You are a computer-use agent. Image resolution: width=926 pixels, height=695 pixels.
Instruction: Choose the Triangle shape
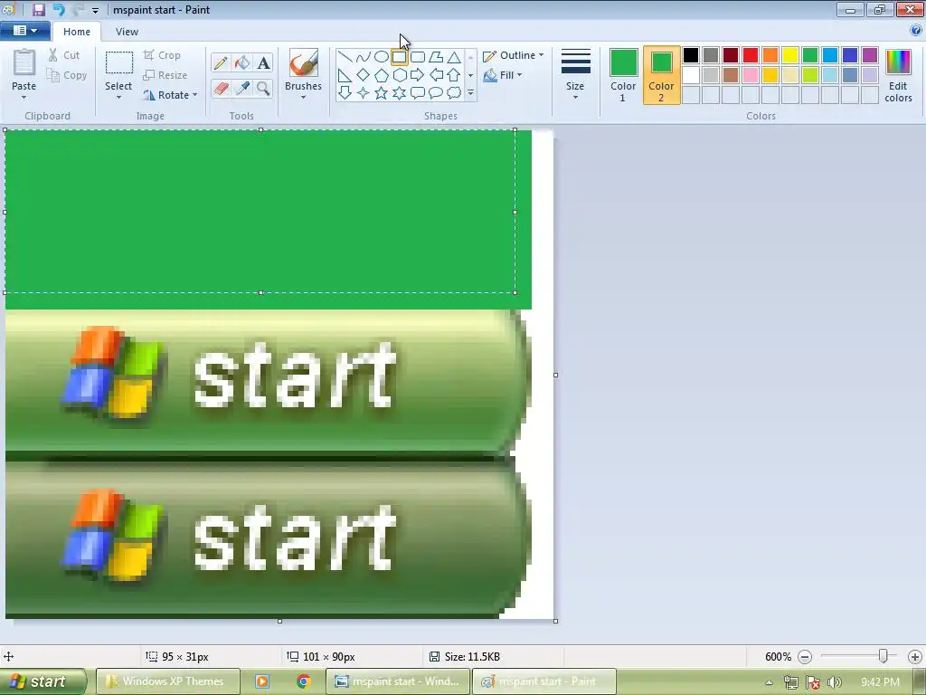pyautogui.click(x=454, y=57)
